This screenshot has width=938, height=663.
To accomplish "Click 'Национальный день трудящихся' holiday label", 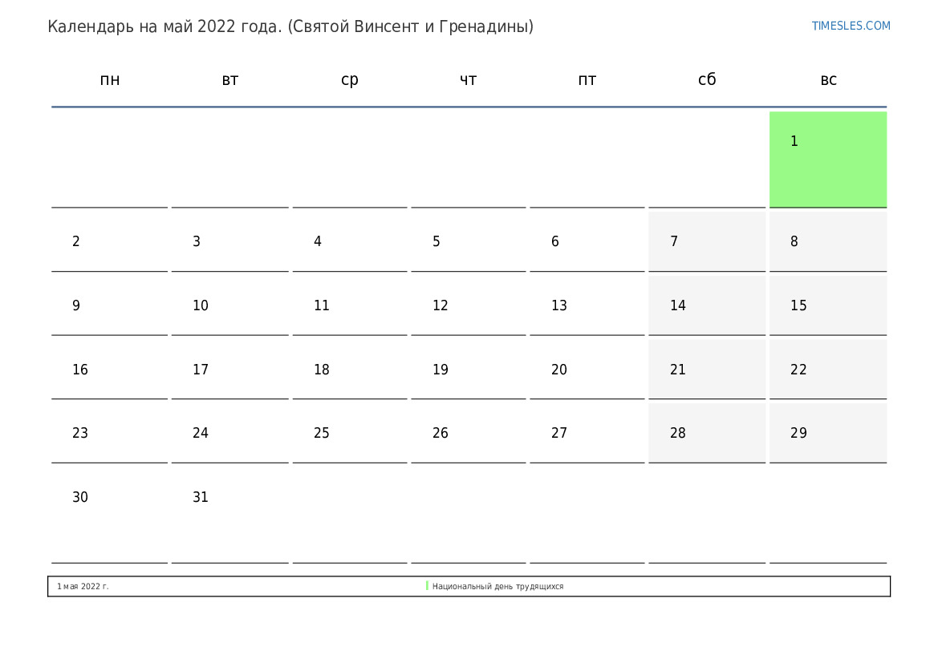I will click(497, 587).
